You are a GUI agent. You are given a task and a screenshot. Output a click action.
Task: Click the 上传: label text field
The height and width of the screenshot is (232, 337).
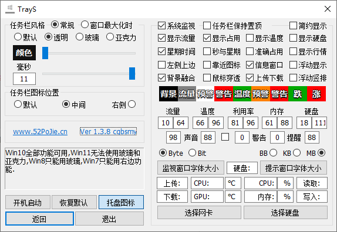click(172, 183)
